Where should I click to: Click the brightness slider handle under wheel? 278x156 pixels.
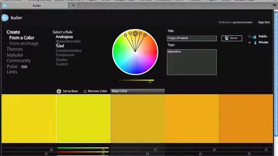point(150,82)
